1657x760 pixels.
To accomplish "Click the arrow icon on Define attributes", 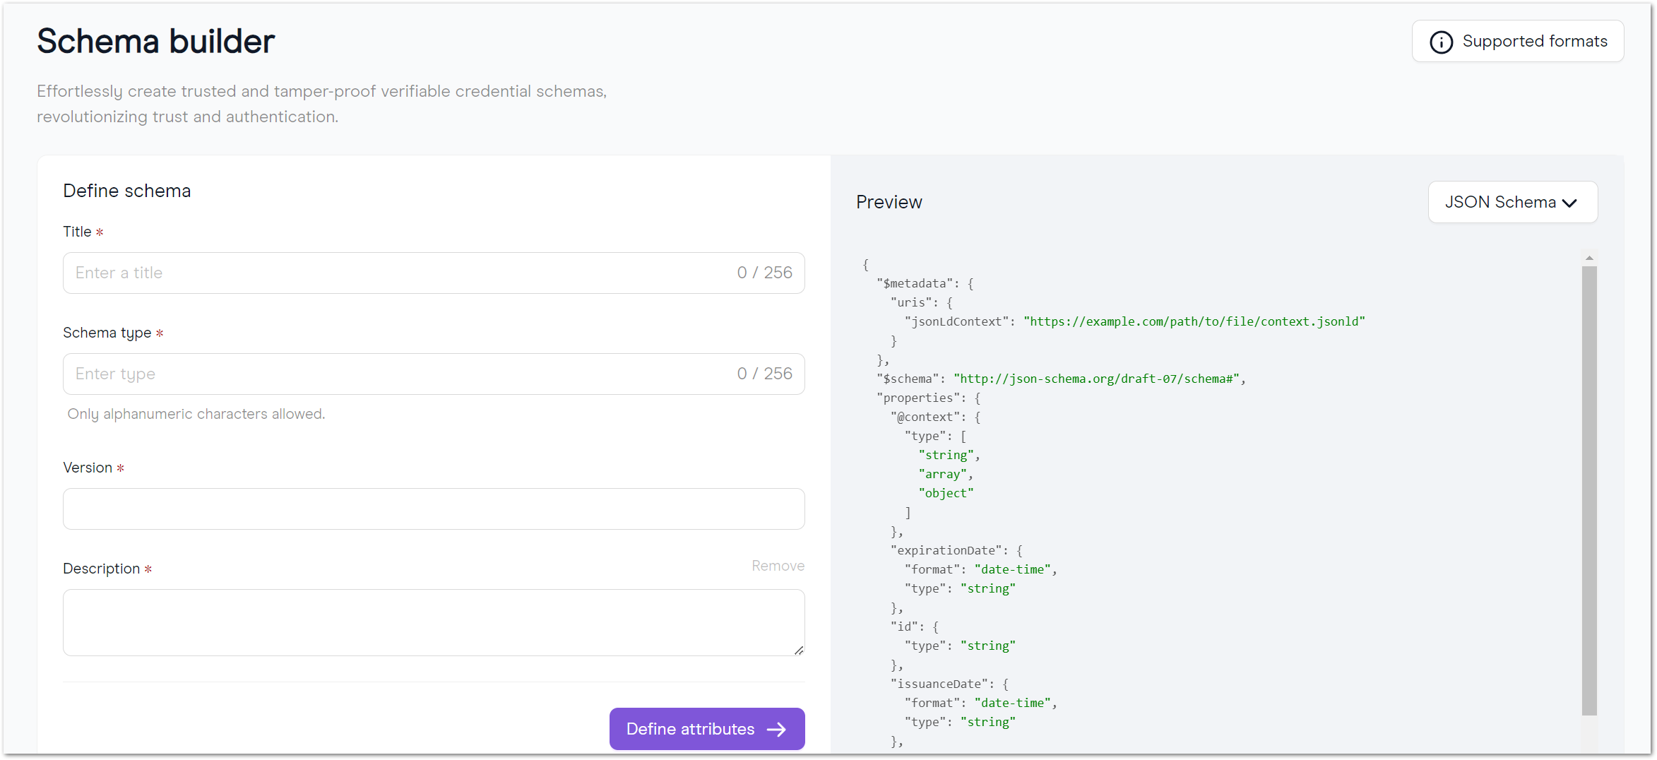I will (x=777, y=729).
